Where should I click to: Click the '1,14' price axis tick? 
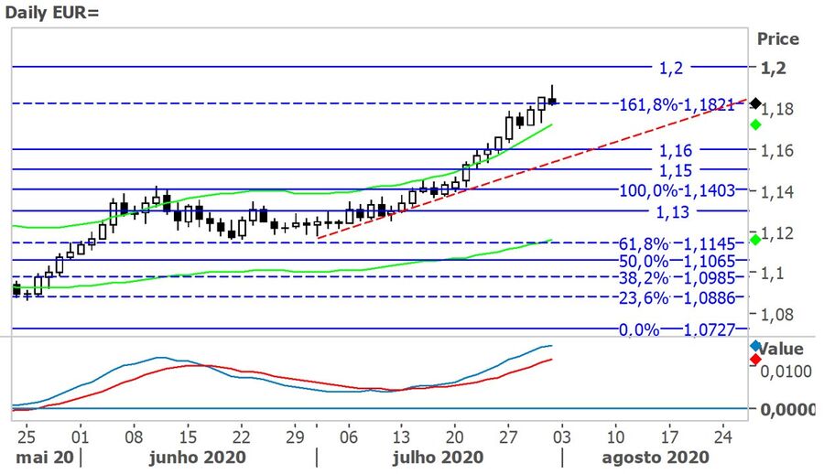(777, 192)
